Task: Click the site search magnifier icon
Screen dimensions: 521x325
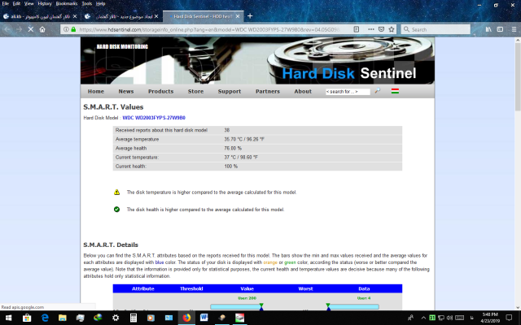Action: pyautogui.click(x=378, y=90)
